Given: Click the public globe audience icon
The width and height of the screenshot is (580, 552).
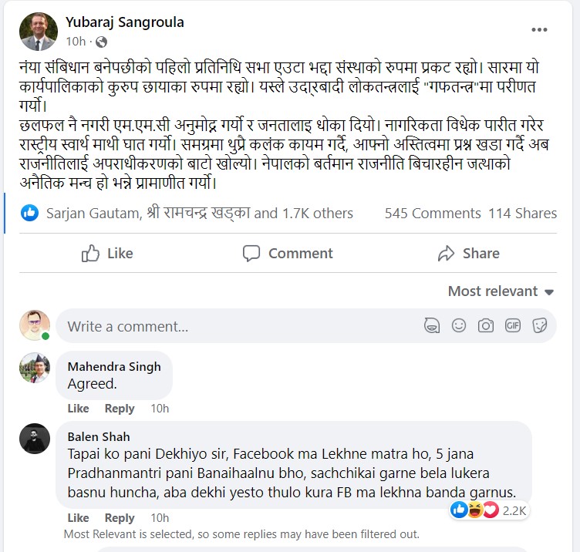Looking at the screenshot, I should tap(101, 42).
